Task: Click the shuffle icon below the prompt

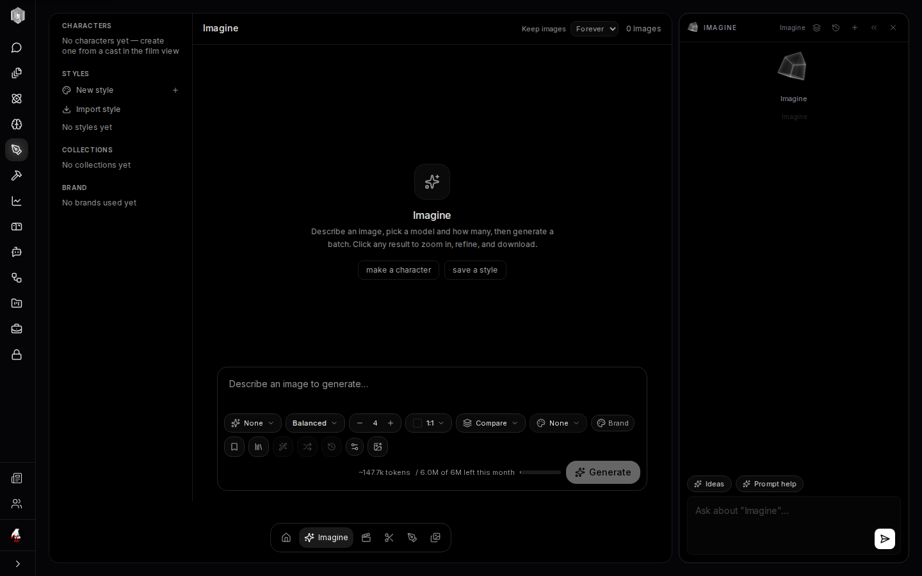Action: [307, 447]
